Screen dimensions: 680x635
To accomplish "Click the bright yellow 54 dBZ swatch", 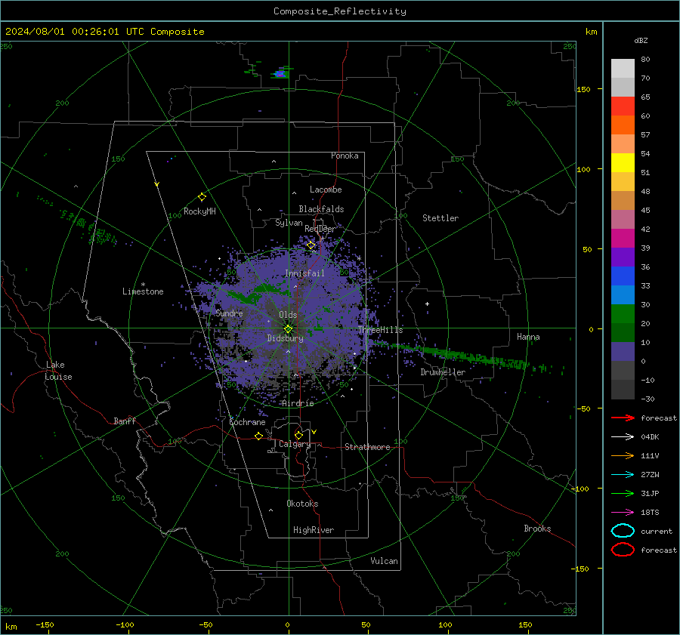I will tap(623, 163).
